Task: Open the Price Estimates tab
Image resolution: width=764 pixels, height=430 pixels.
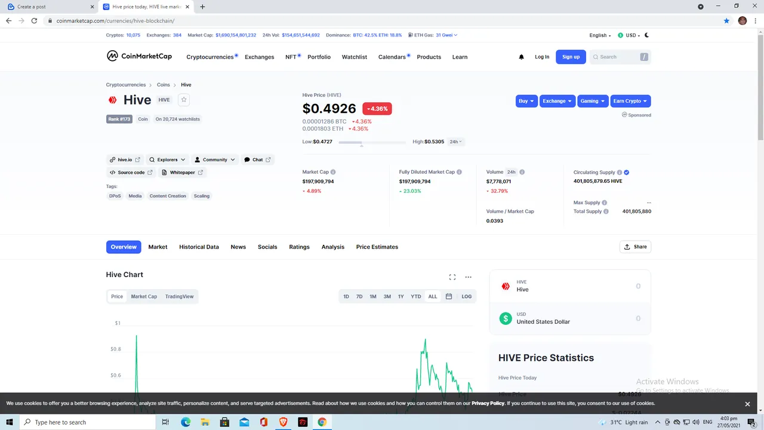Action: 377,247
